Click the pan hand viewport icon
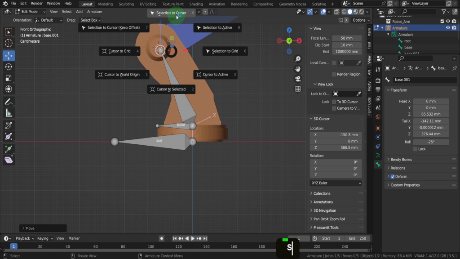460x259 pixels. pos(298,69)
